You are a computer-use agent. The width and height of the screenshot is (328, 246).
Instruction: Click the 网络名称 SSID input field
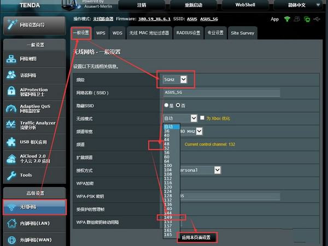tap(221, 92)
